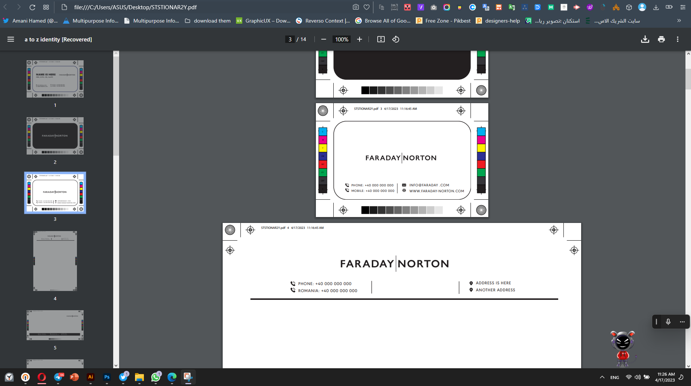
Task: Print the PDF document
Action: pyautogui.click(x=661, y=39)
